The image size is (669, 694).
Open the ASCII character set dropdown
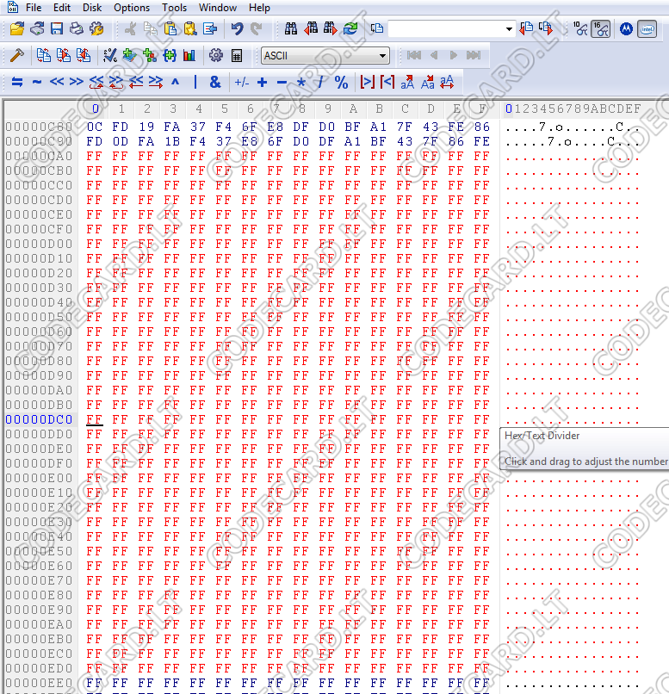click(x=325, y=56)
